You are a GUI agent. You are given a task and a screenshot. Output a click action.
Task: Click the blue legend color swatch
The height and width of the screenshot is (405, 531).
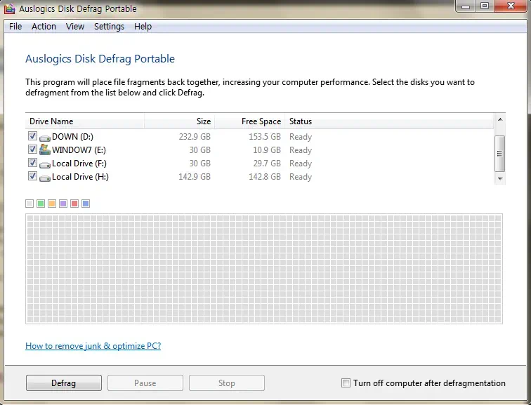pyautogui.click(x=86, y=204)
